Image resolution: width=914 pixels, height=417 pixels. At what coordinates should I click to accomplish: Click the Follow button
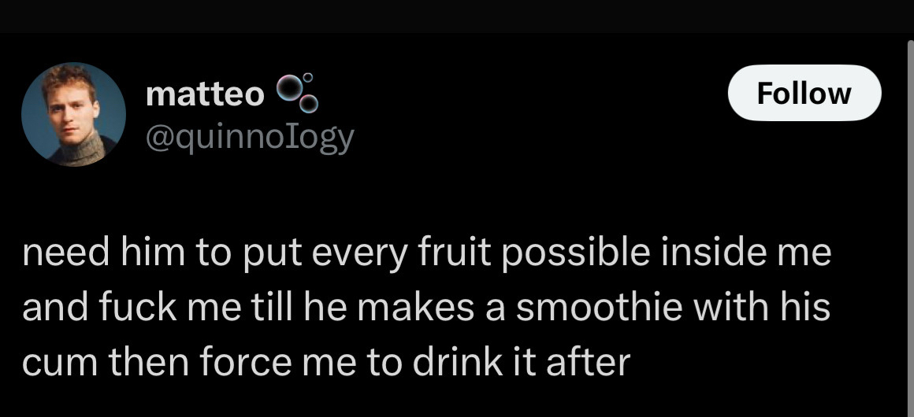coord(804,93)
